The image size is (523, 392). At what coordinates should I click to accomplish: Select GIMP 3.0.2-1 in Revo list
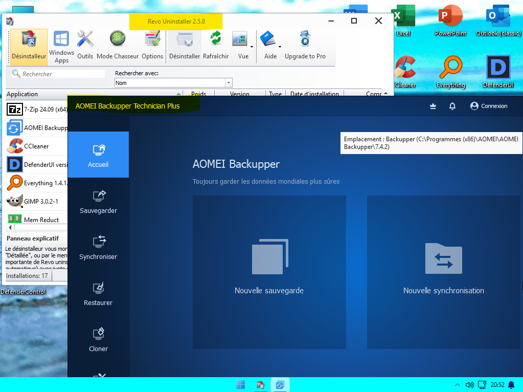point(37,201)
